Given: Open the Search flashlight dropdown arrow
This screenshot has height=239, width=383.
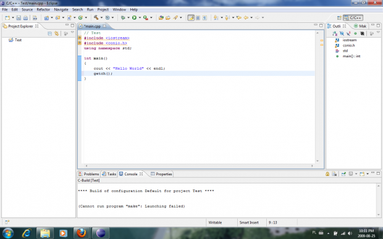Looking at the screenshot, I should coord(181,17).
